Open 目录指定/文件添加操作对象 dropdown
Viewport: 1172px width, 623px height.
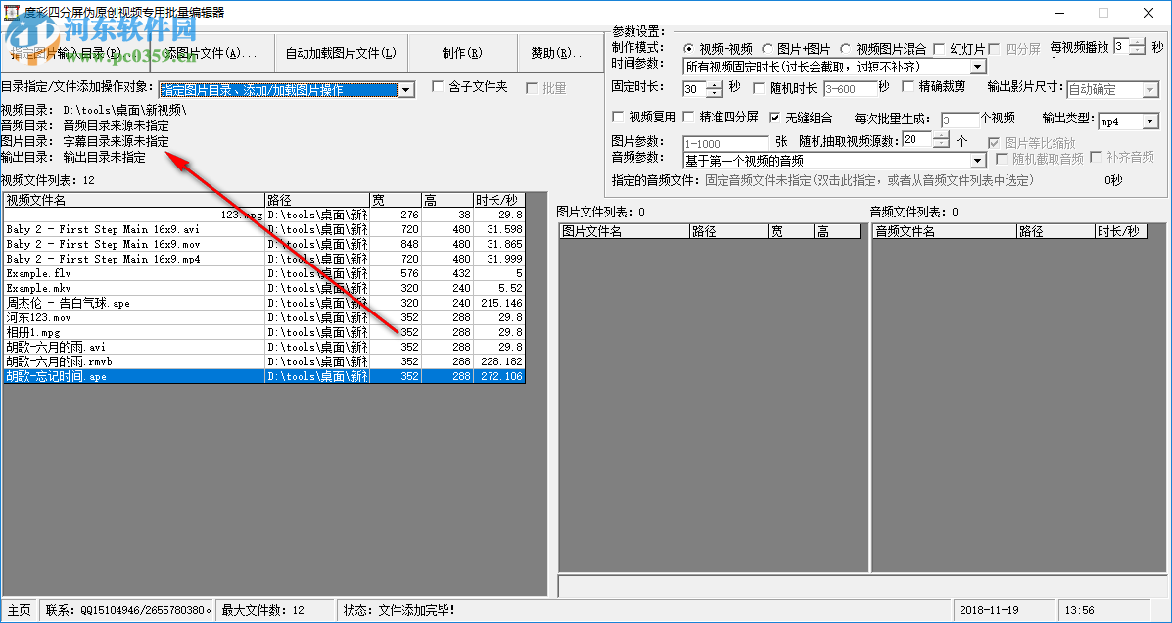406,90
